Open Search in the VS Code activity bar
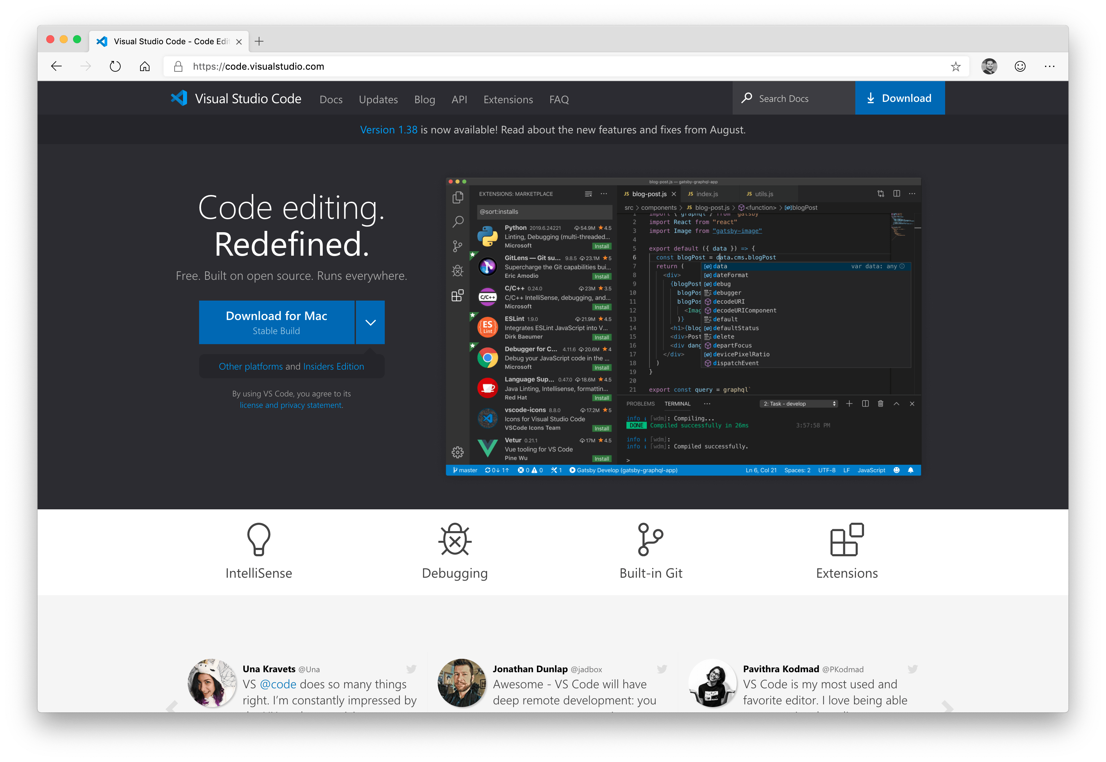This screenshot has width=1106, height=762. point(458,221)
